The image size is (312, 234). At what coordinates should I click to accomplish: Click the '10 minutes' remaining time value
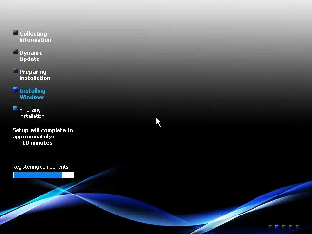pyautogui.click(x=38, y=143)
